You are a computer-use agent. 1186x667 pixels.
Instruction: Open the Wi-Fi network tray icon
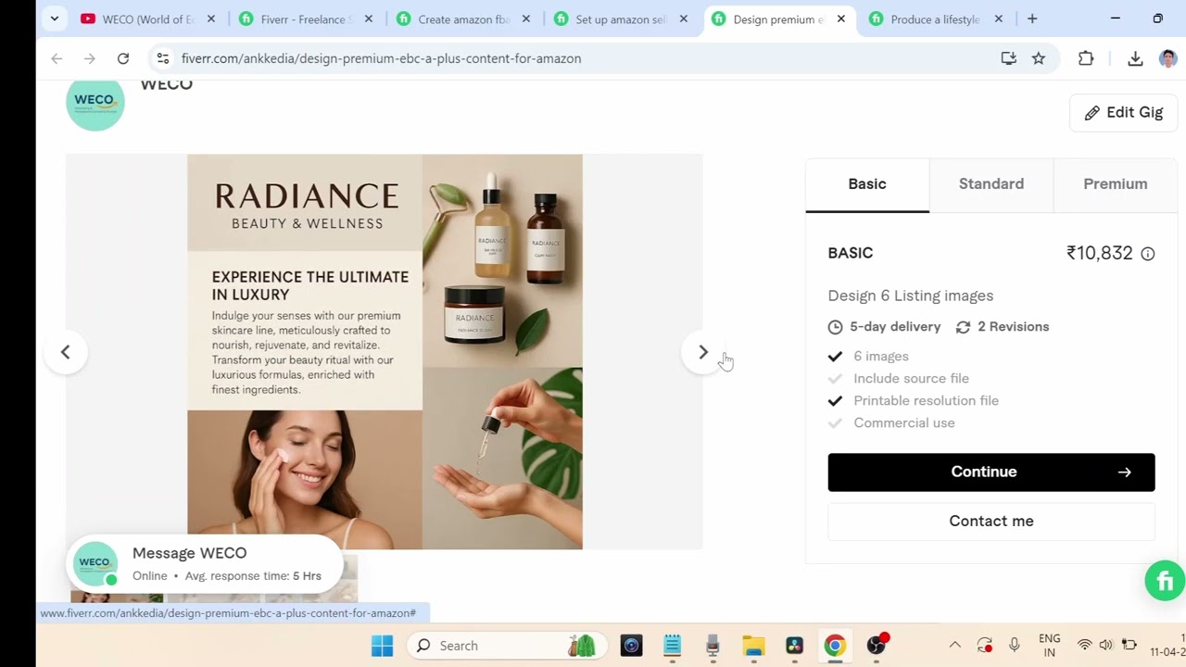point(1084,646)
